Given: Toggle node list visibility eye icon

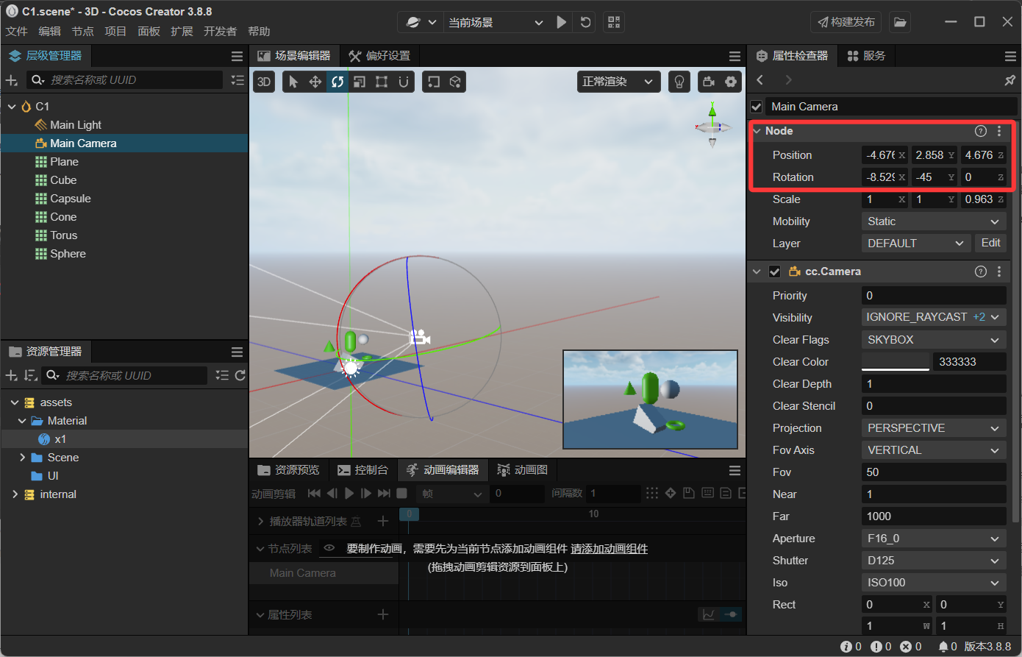Looking at the screenshot, I should [x=329, y=548].
